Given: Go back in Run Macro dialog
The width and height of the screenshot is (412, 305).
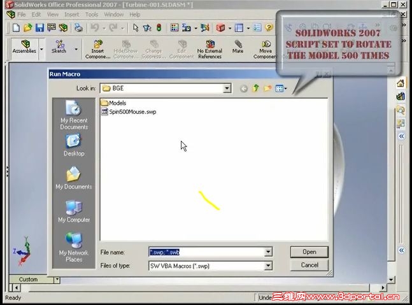Looking at the screenshot, I should coord(244,89).
